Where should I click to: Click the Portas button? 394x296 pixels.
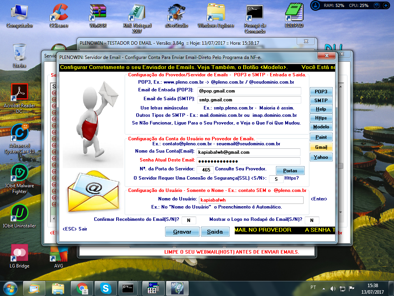[x=290, y=171]
